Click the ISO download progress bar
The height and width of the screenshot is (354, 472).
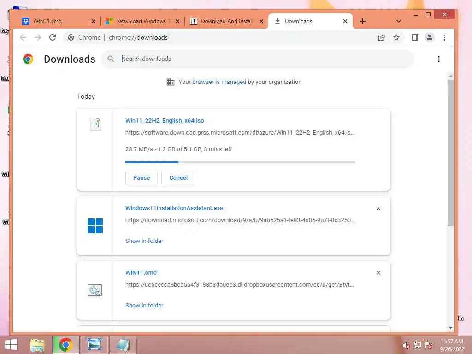(x=240, y=162)
